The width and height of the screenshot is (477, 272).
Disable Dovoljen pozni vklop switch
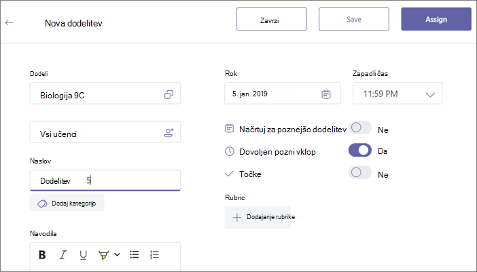pyautogui.click(x=360, y=151)
